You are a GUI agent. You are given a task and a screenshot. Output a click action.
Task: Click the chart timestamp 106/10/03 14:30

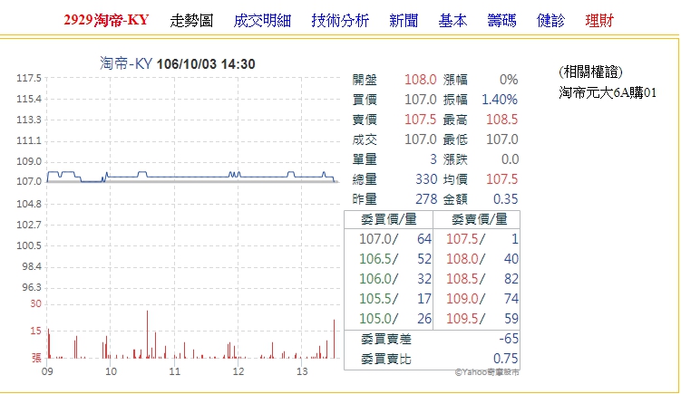click(206, 64)
